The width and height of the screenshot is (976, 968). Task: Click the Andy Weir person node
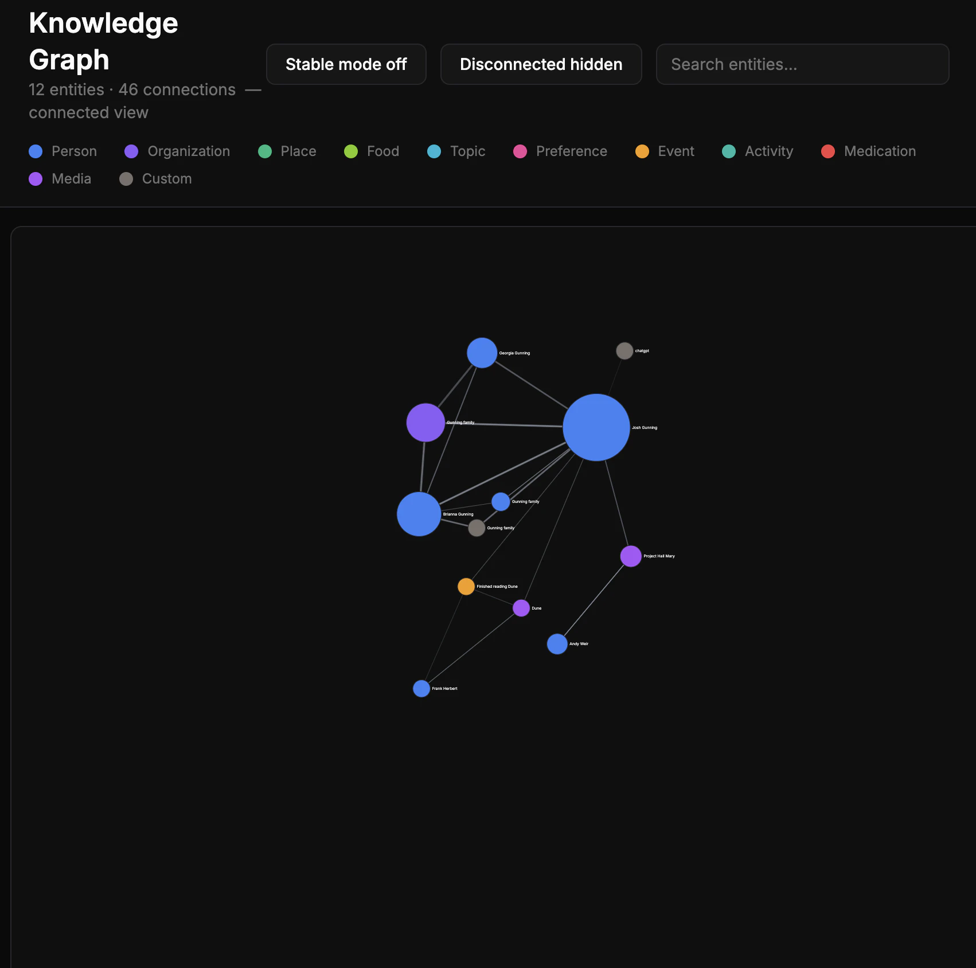557,644
